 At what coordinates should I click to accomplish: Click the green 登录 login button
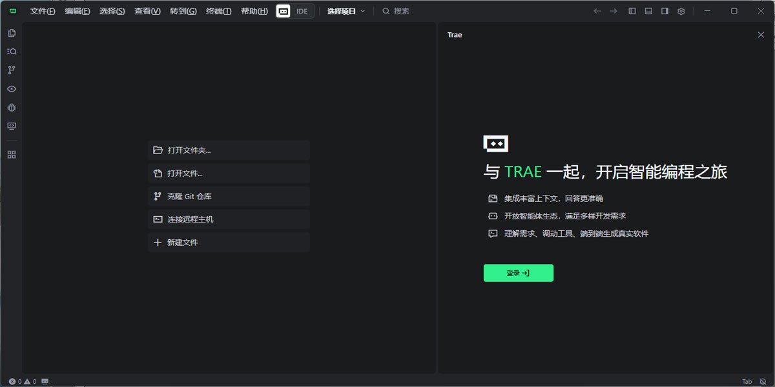pos(518,273)
